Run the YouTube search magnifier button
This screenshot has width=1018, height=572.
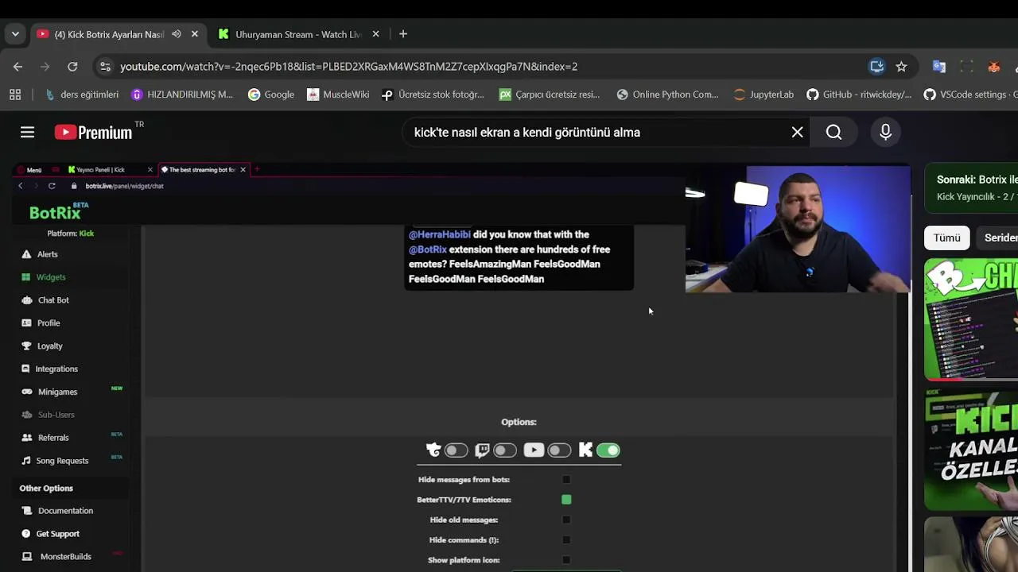[833, 133]
